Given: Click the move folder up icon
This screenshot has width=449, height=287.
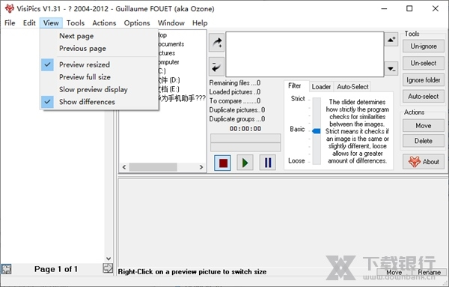Looking at the screenshot, I should pos(391,39).
